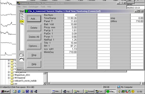
Task: Open File menu in Connect Screen
Action: [19, 7]
